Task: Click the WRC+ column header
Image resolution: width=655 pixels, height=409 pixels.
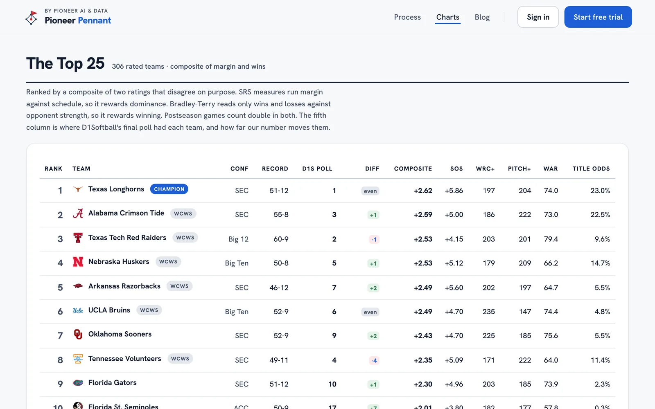Action: click(x=485, y=169)
